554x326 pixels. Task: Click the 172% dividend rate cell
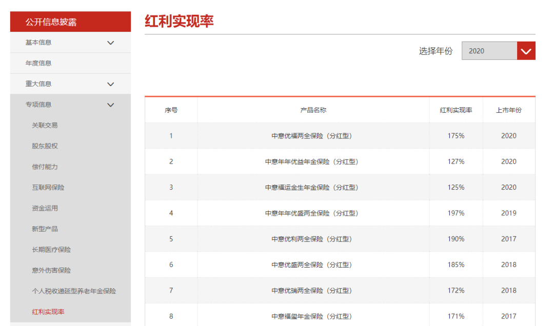coord(456,291)
